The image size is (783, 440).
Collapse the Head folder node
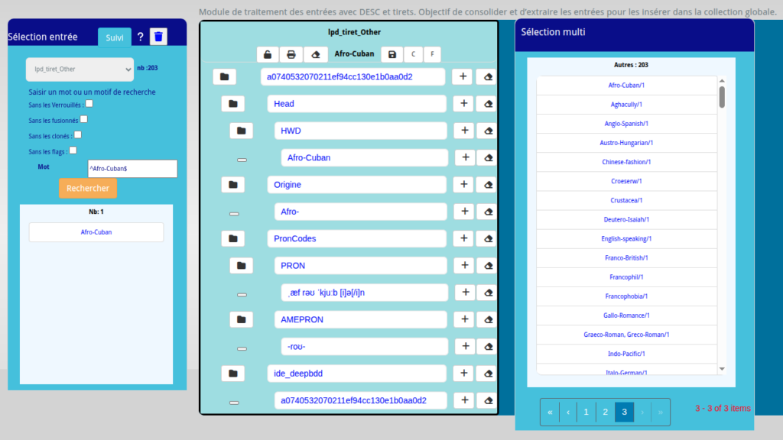[x=233, y=104]
